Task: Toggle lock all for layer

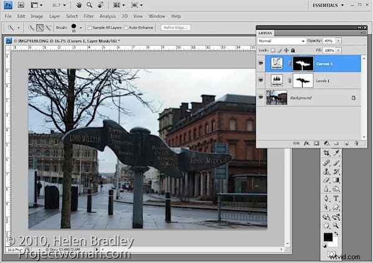Action: 293,50
